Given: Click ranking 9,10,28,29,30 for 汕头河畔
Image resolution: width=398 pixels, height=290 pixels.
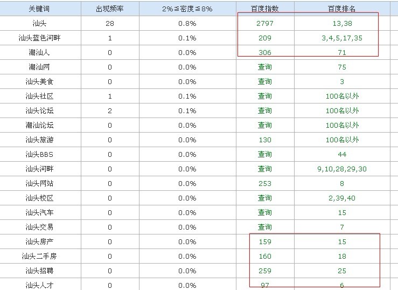Looking at the screenshot, I should [342, 169].
